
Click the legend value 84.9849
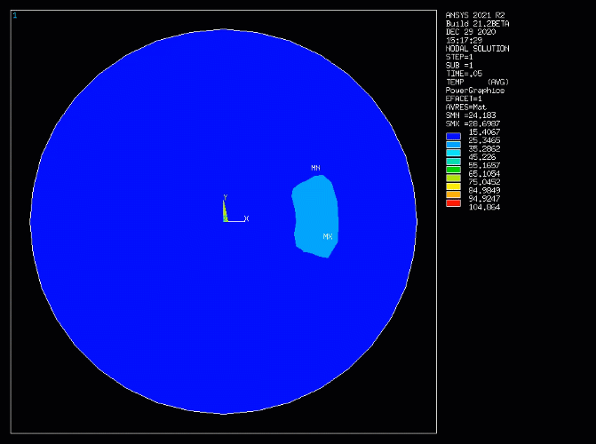tap(484, 191)
